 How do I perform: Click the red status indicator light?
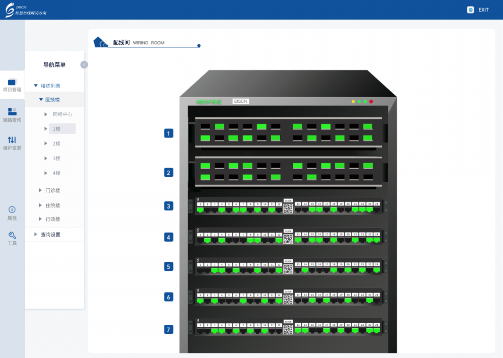pos(371,102)
